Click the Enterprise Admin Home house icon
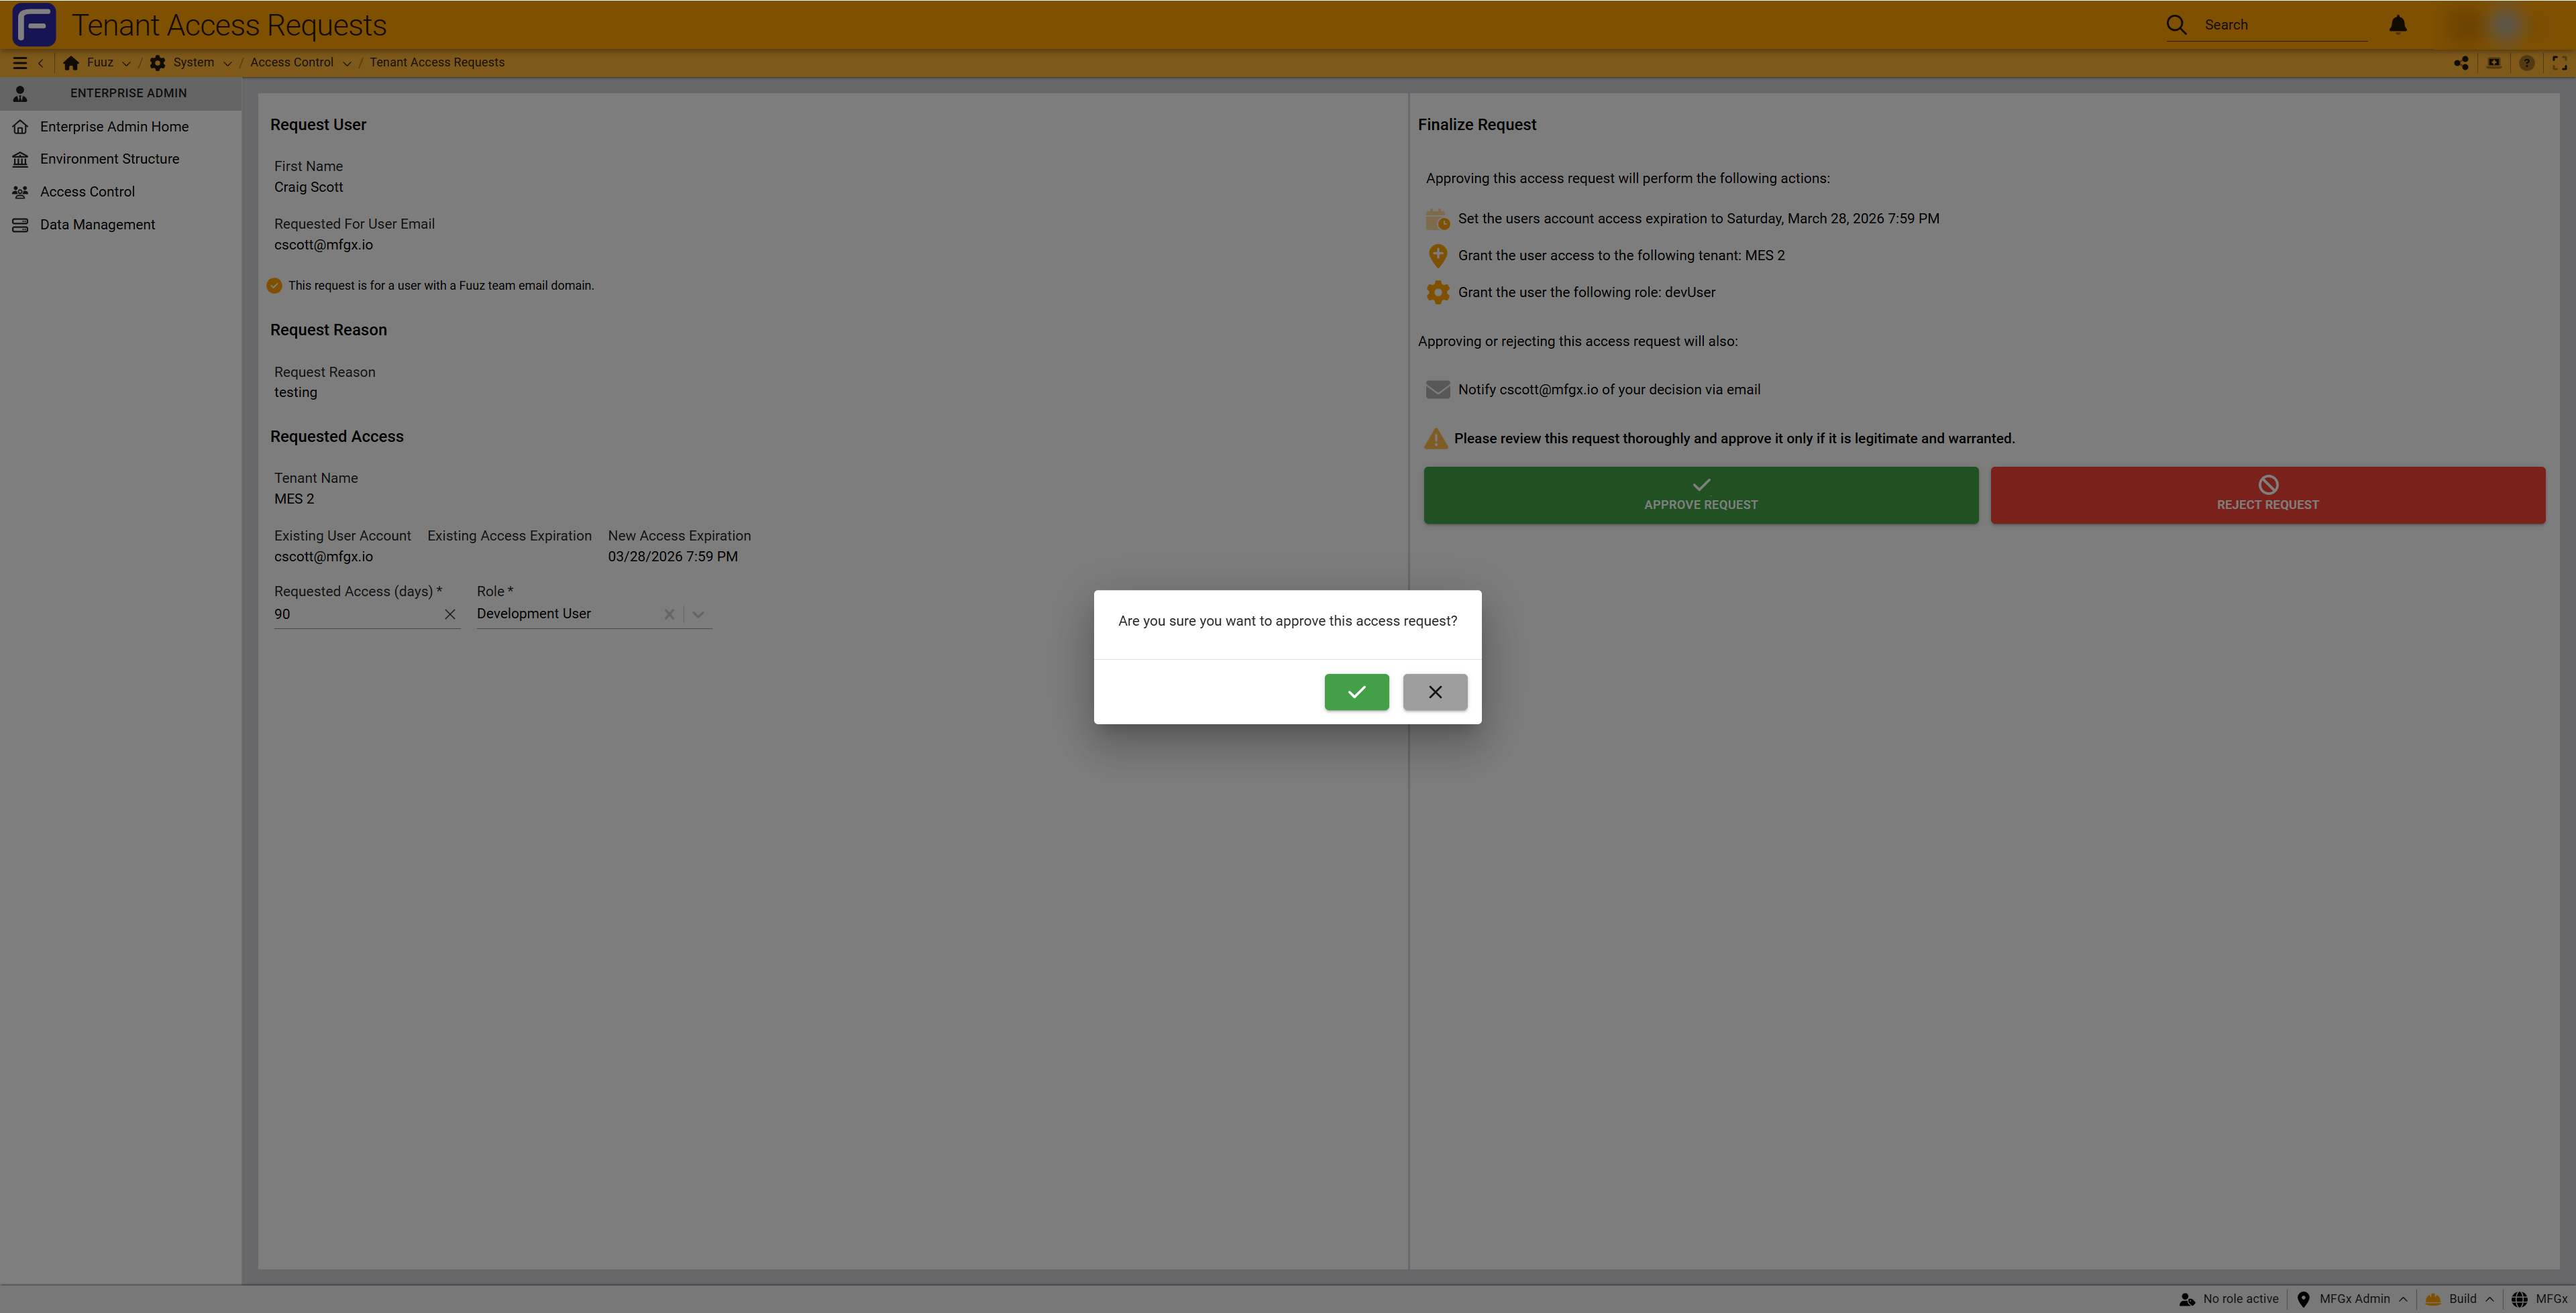The width and height of the screenshot is (2576, 1313). click(x=20, y=126)
